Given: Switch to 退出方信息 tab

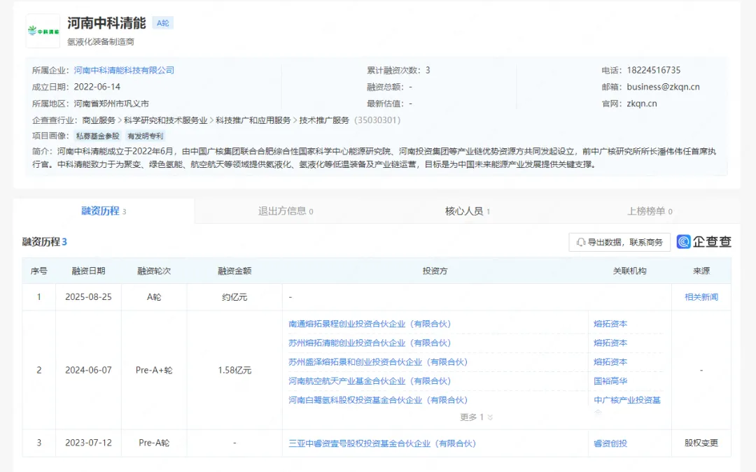Looking at the screenshot, I should pyautogui.click(x=286, y=211).
